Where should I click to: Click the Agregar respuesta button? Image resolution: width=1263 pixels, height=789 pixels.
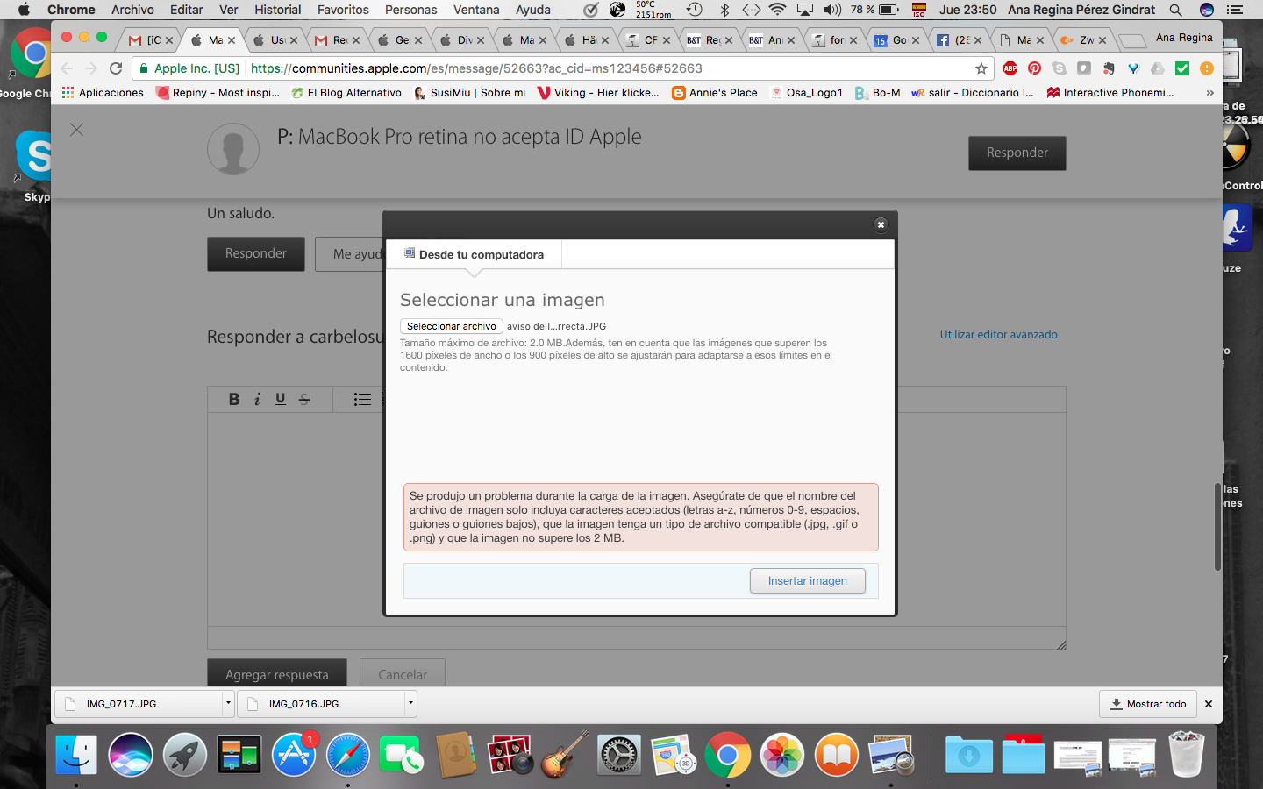[277, 673]
